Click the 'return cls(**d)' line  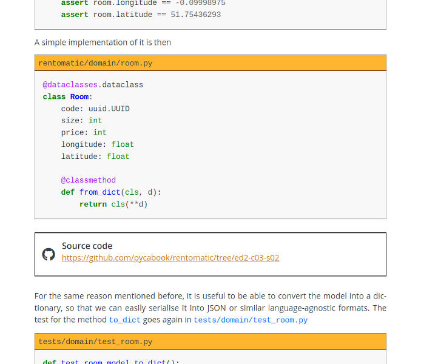(113, 204)
